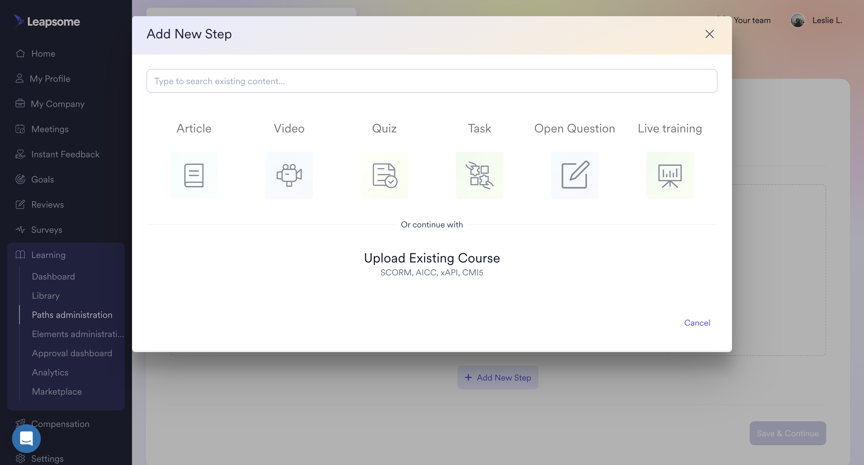
Task: Open Settings in the sidebar
Action: click(47, 458)
